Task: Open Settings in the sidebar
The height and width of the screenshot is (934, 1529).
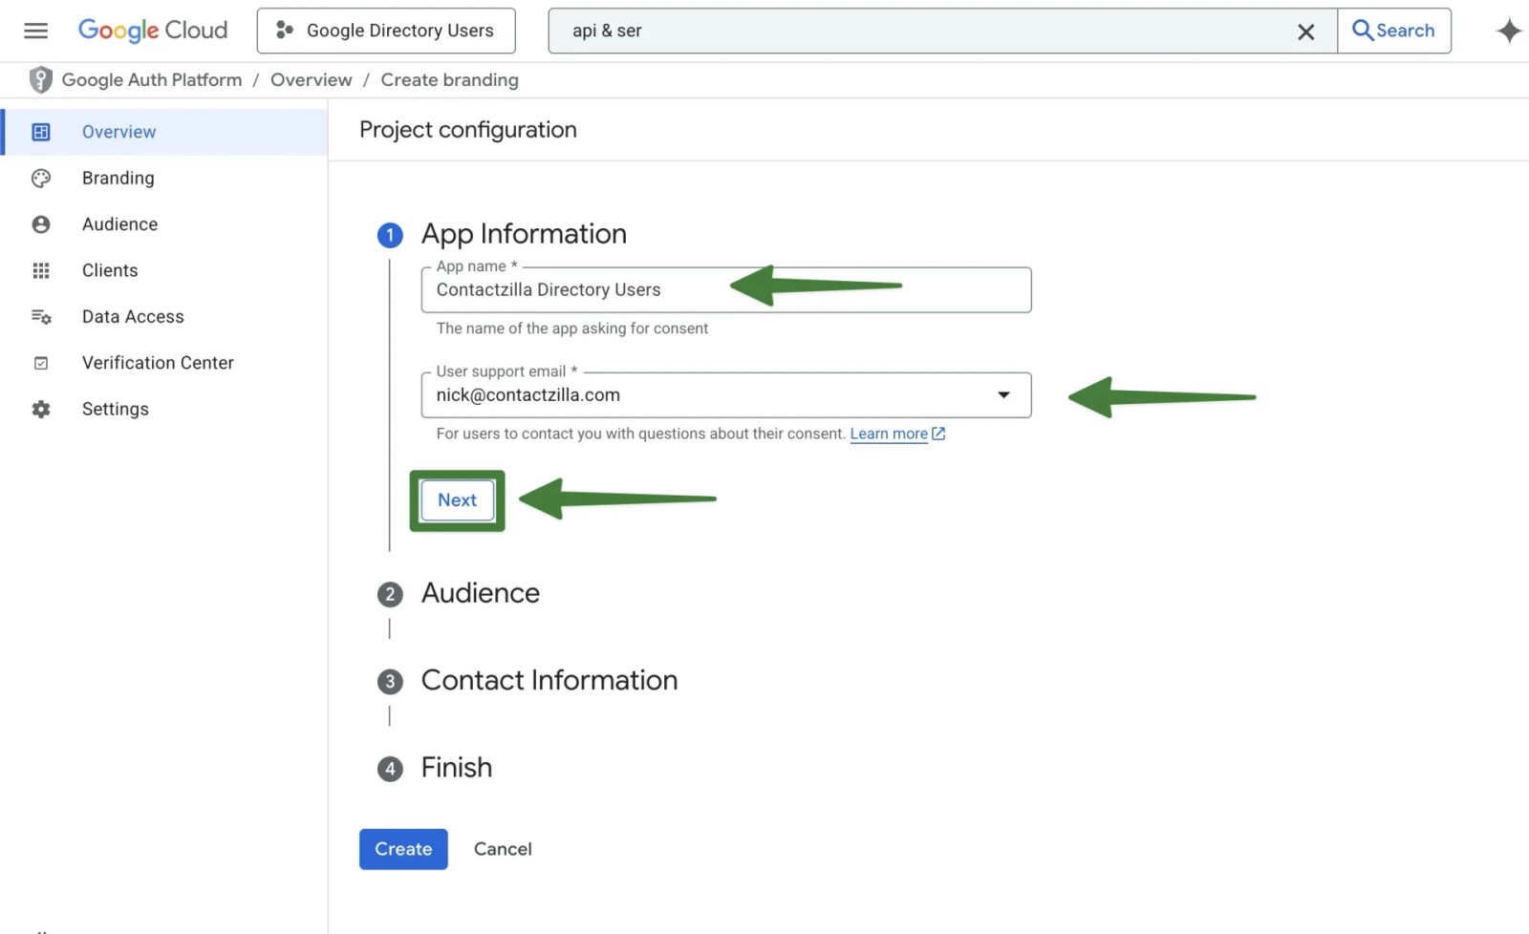Action: tap(164, 409)
